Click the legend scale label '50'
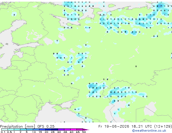Viewport: 172px width, 133px height. pyautogui.click(x=84, y=132)
